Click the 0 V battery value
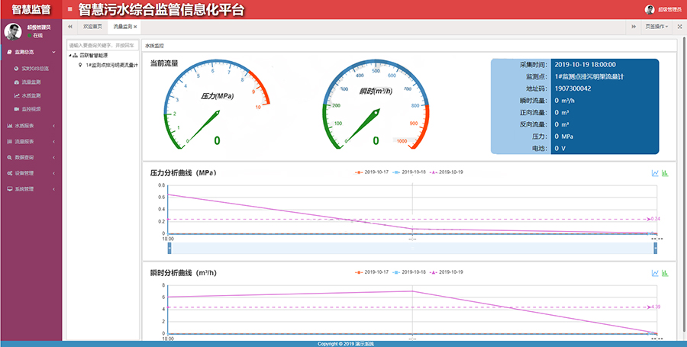 (x=559, y=149)
